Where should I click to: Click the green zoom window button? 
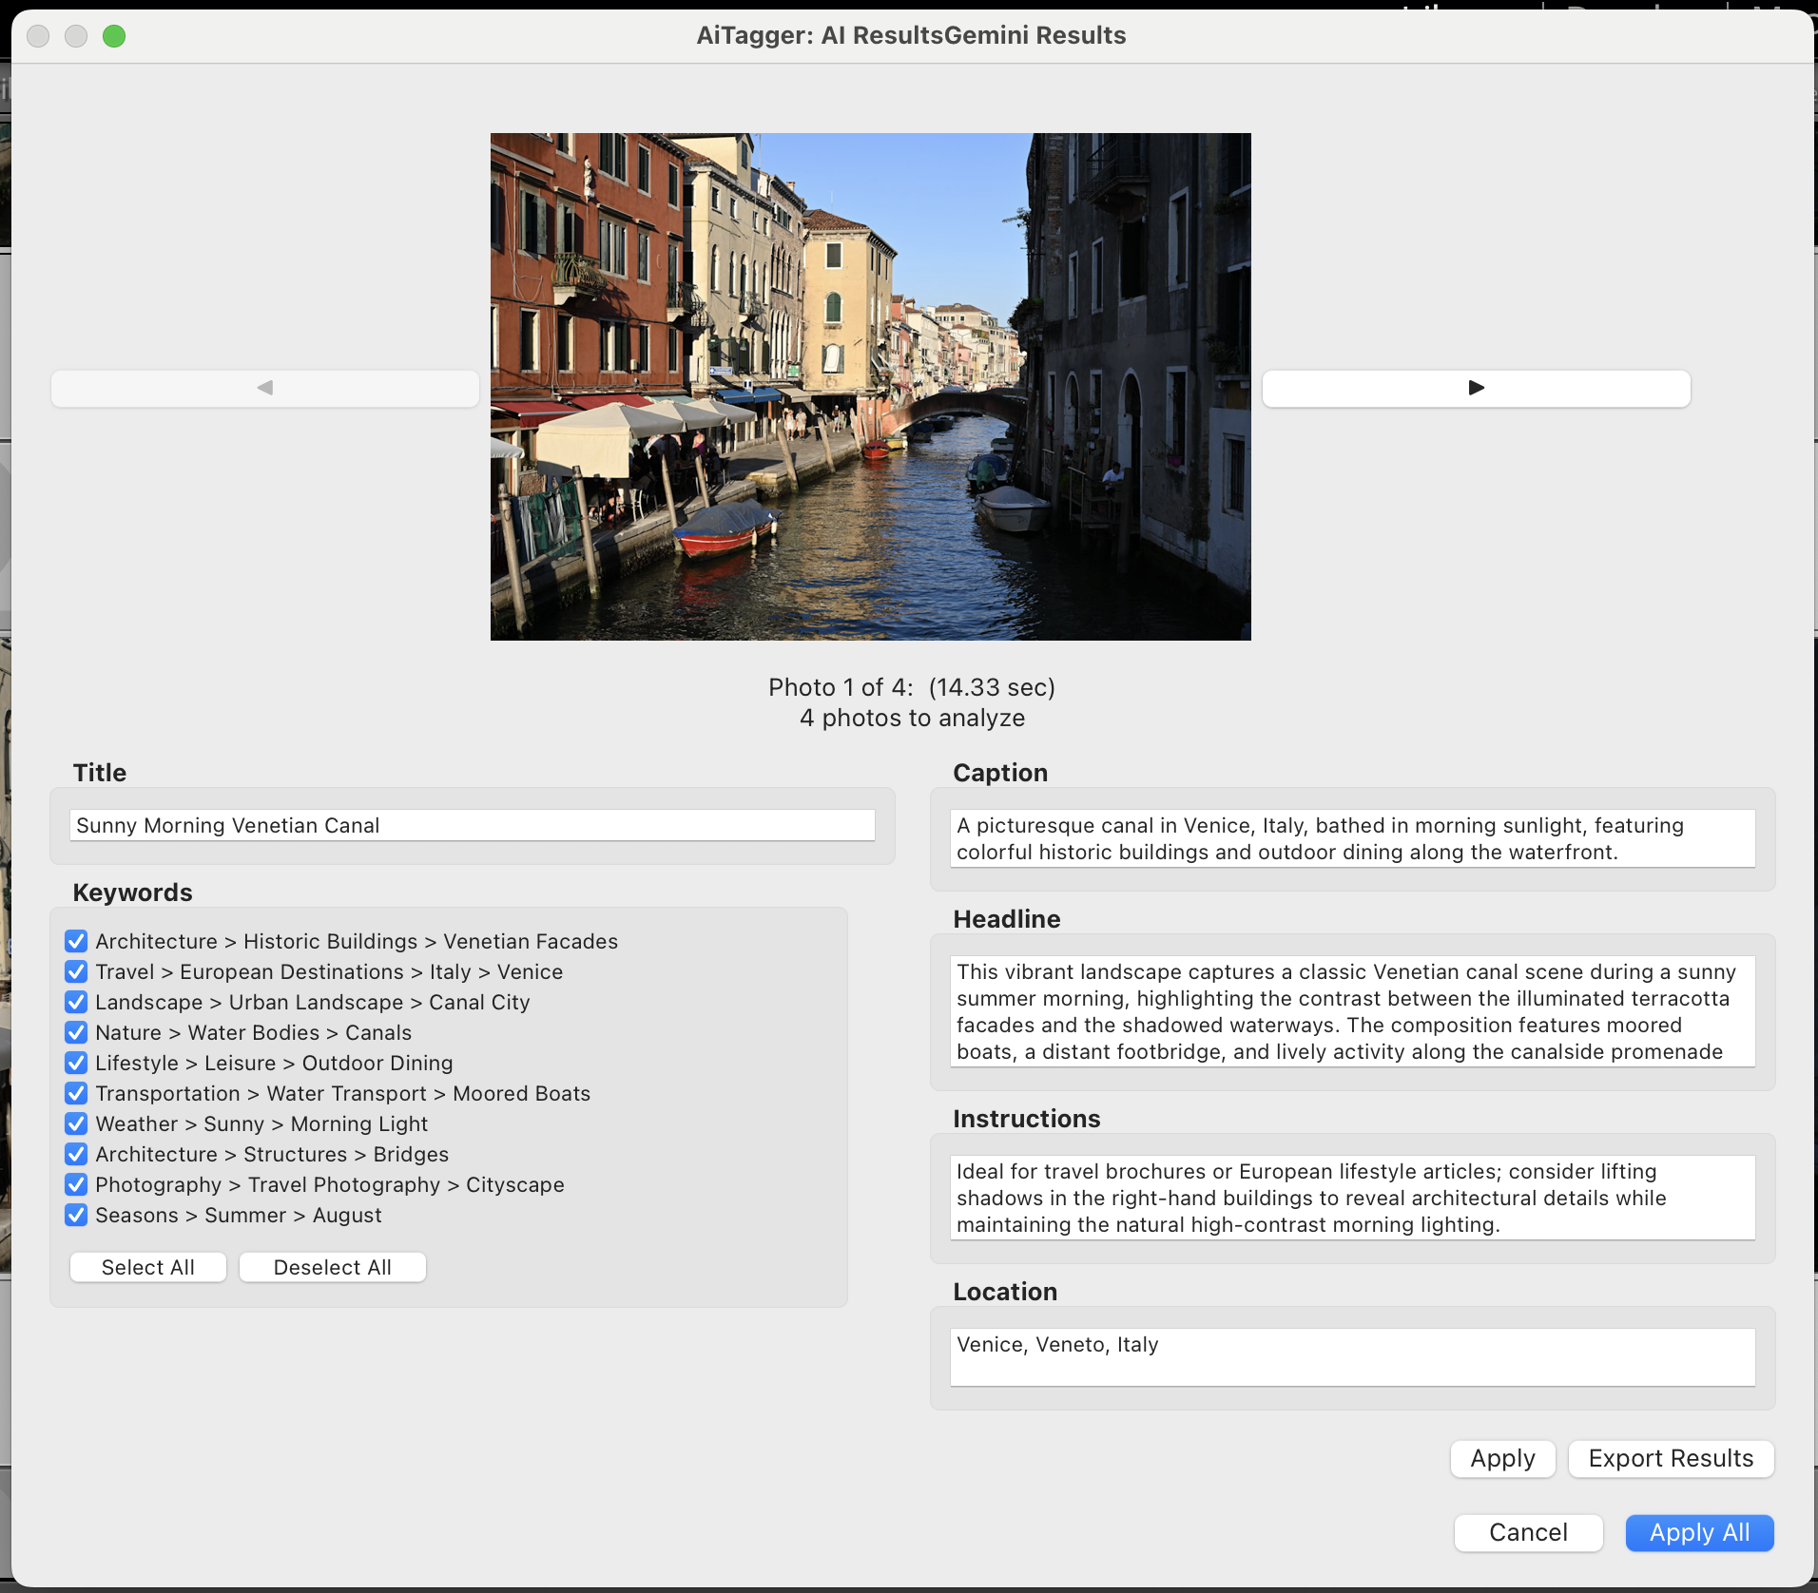[114, 36]
